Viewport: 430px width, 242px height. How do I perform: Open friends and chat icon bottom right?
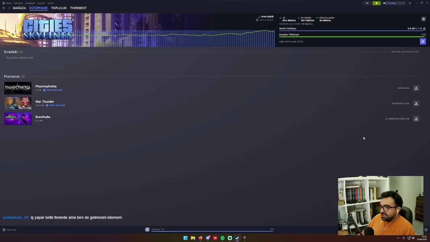[x=426, y=230]
